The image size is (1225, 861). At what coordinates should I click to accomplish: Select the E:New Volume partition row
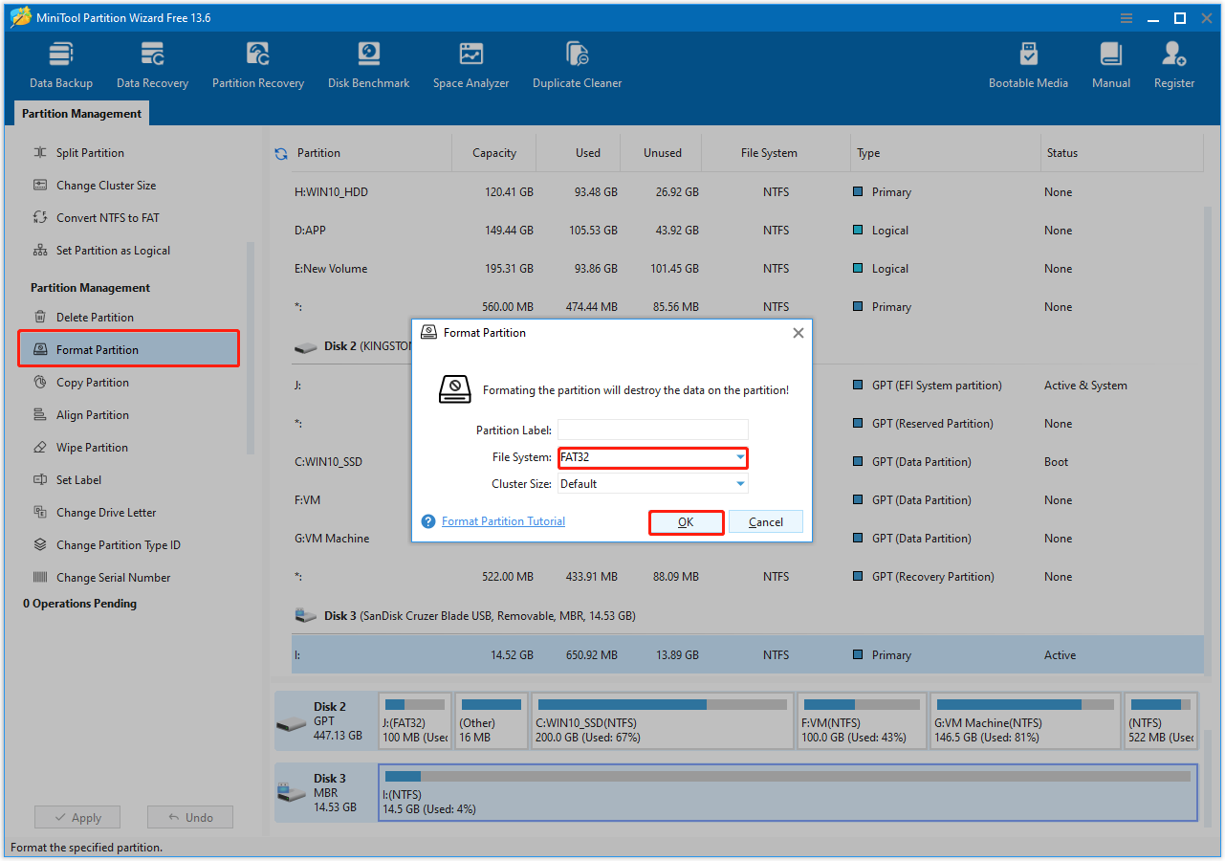pos(746,269)
